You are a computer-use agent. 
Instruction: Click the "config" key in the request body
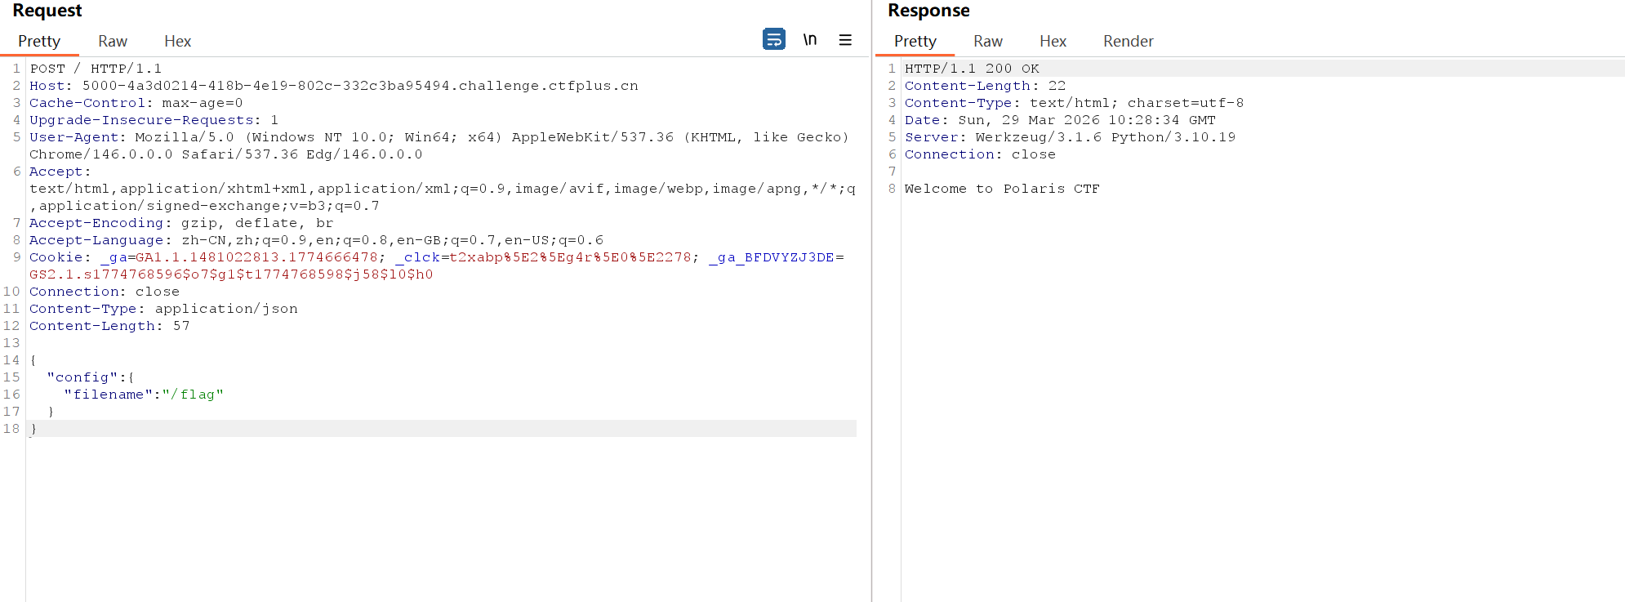[x=82, y=377]
